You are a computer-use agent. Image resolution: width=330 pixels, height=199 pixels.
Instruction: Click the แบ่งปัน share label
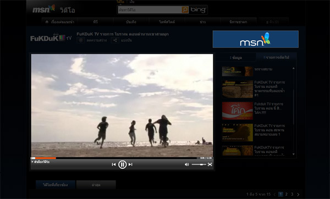pyautogui.click(x=127, y=40)
